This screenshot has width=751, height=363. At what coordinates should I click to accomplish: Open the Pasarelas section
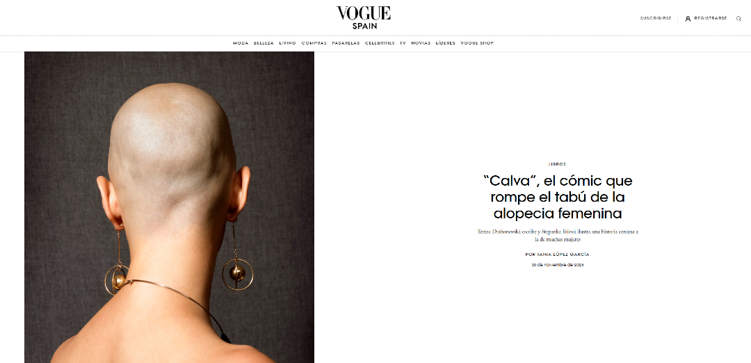coord(346,43)
